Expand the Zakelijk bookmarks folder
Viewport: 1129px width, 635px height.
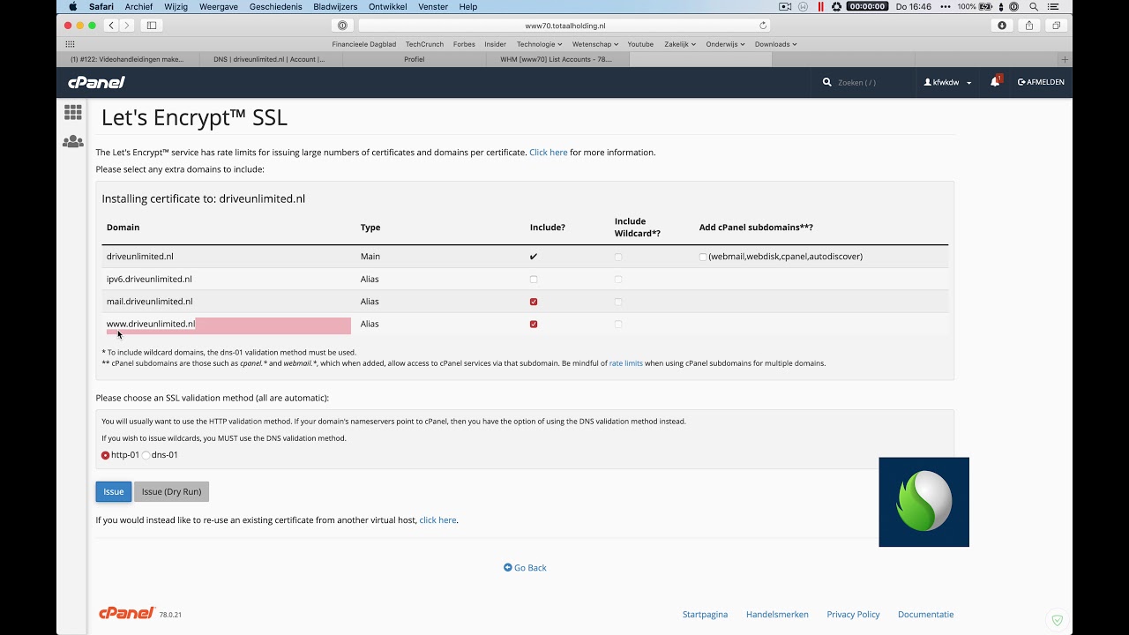coord(680,44)
